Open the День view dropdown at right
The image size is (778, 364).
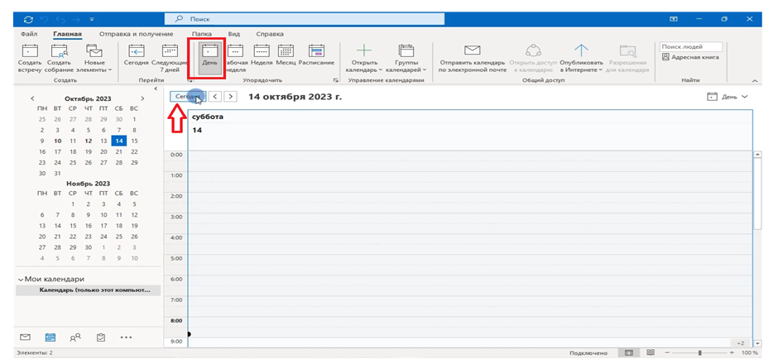coord(751,97)
